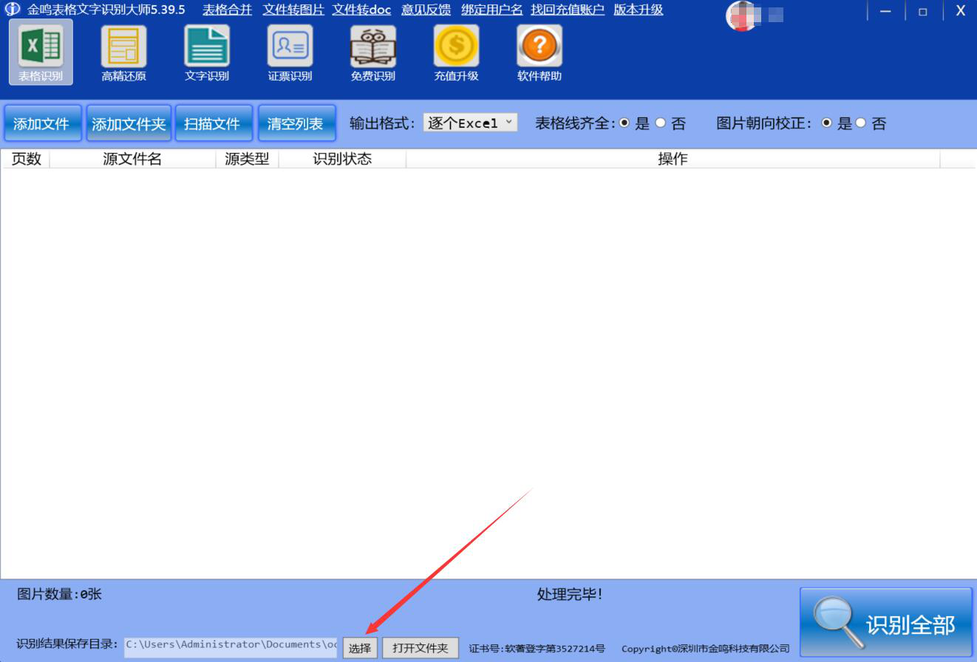This screenshot has width=977, height=662.
Task: Launch the 免费识别 owl book icon
Action: [373, 52]
